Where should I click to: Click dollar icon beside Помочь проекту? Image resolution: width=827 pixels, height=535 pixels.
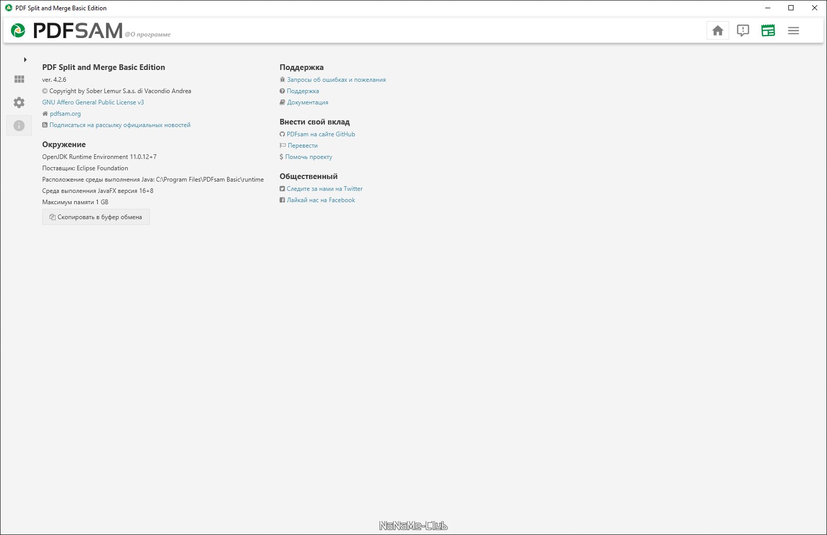click(x=281, y=157)
